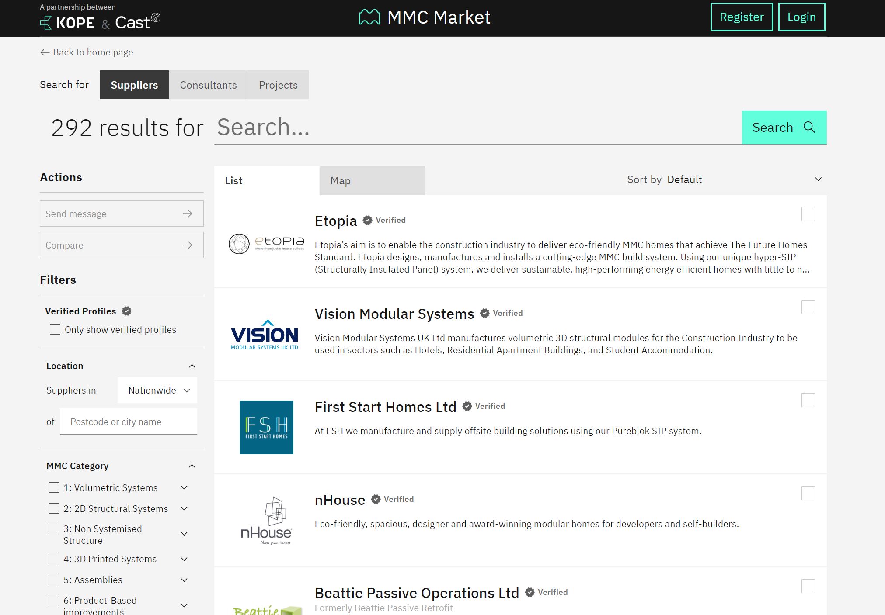
Task: Select the Consultants search tab
Action: point(208,85)
